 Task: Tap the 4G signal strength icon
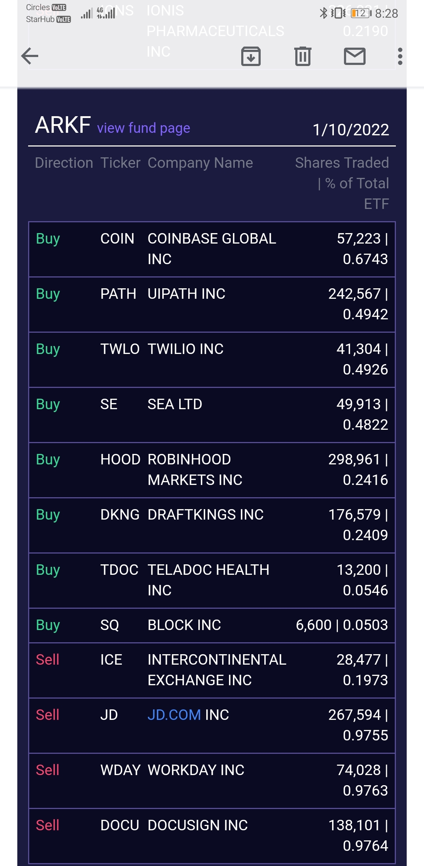pyautogui.click(x=106, y=13)
